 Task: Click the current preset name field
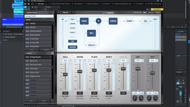point(39,16)
